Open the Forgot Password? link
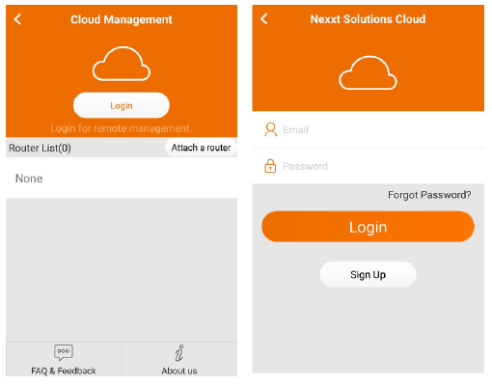 [429, 195]
